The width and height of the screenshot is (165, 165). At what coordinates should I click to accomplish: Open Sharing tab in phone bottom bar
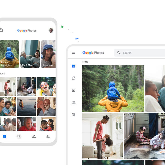34,136
